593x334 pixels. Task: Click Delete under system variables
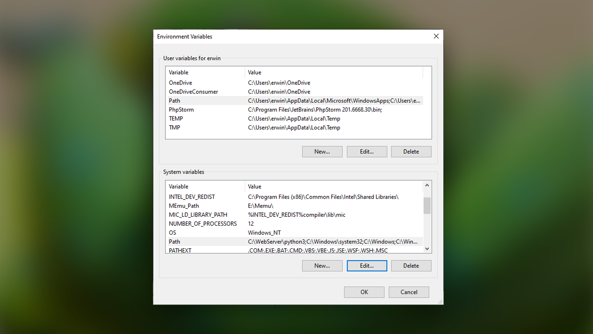tap(411, 266)
